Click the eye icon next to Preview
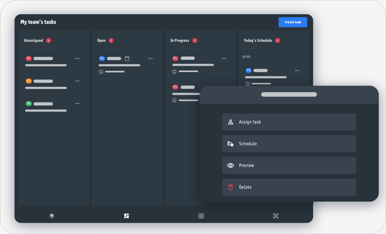 (x=230, y=165)
